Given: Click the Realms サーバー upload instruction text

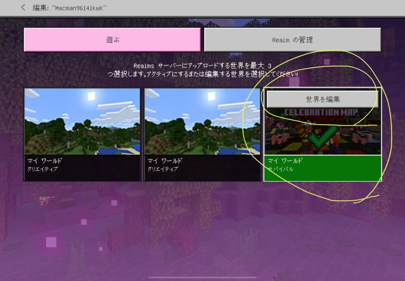Looking at the screenshot, I should point(202,70).
